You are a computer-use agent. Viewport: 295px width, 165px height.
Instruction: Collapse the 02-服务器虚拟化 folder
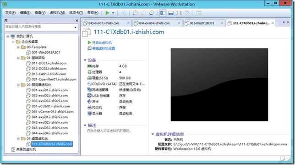coord(18,85)
